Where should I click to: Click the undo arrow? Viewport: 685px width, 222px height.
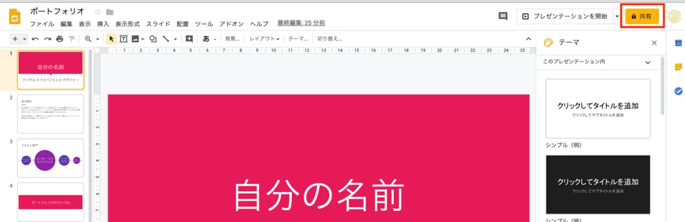(x=35, y=39)
